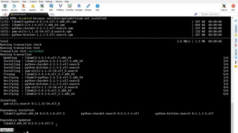Open a new terminal tab
The image size is (238, 133).
point(52,14)
